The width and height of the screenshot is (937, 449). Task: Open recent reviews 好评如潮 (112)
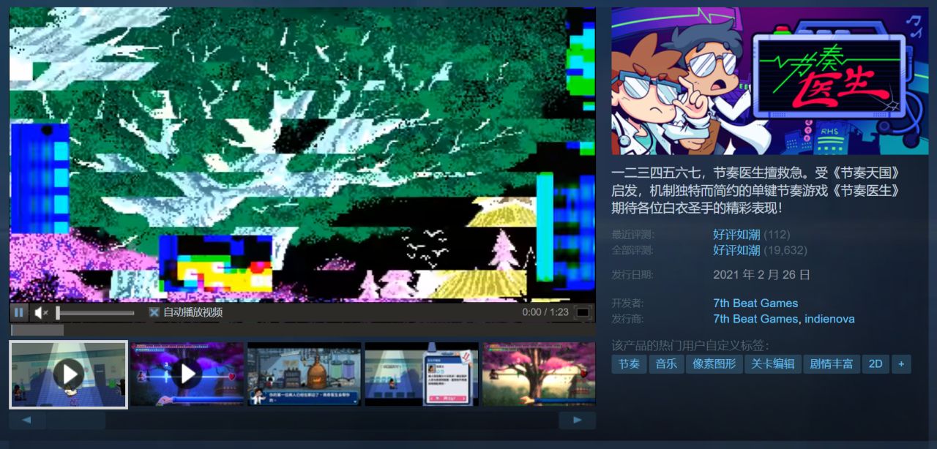(x=736, y=235)
